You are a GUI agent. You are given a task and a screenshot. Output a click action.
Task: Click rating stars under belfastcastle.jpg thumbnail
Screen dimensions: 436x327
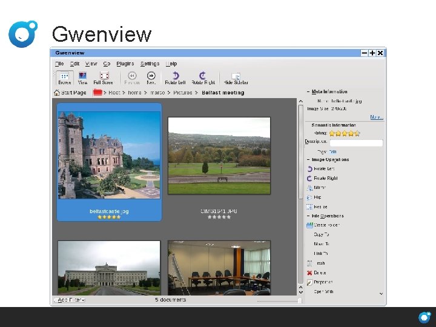(x=109, y=217)
